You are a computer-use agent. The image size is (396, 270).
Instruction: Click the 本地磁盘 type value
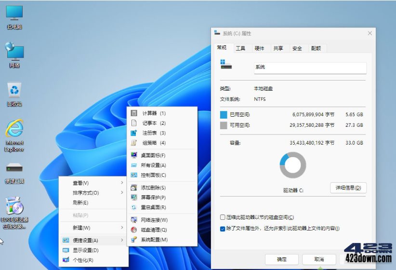pyautogui.click(x=263, y=89)
